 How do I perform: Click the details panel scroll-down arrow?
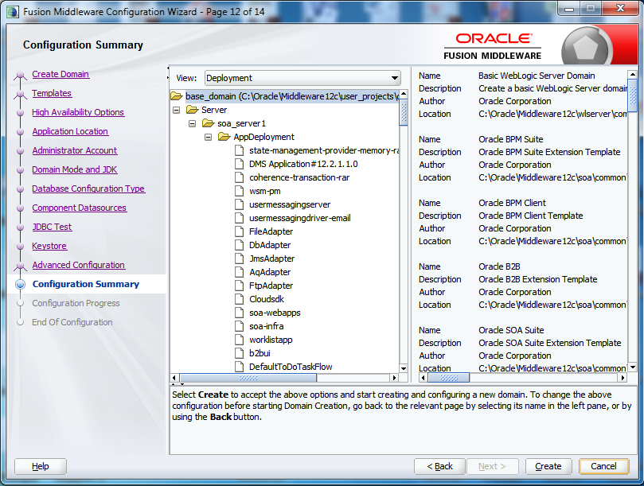(x=633, y=367)
